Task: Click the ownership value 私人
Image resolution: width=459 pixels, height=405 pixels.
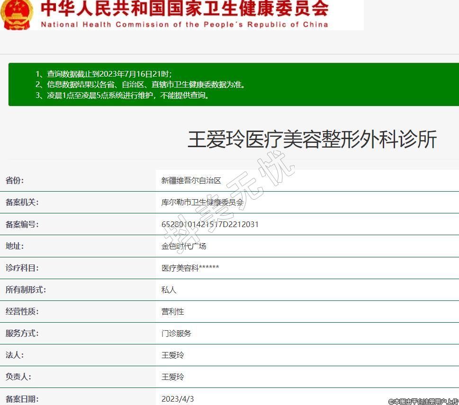Action: 169,290
